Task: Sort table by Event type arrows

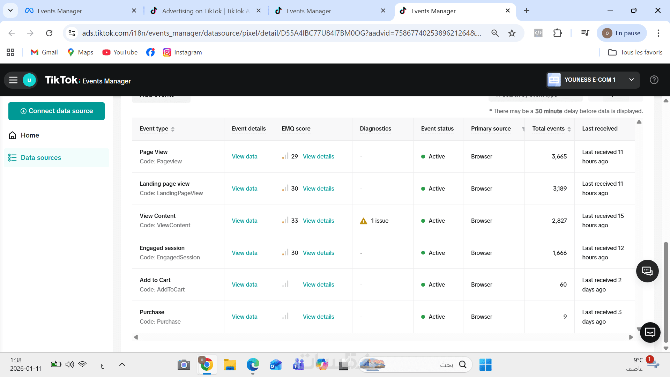Action: tap(173, 129)
